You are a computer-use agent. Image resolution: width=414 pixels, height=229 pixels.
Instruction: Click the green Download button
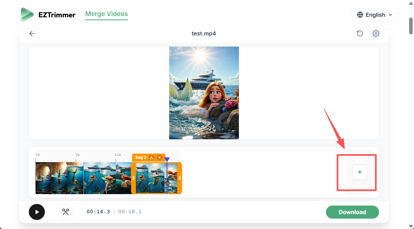(x=352, y=212)
